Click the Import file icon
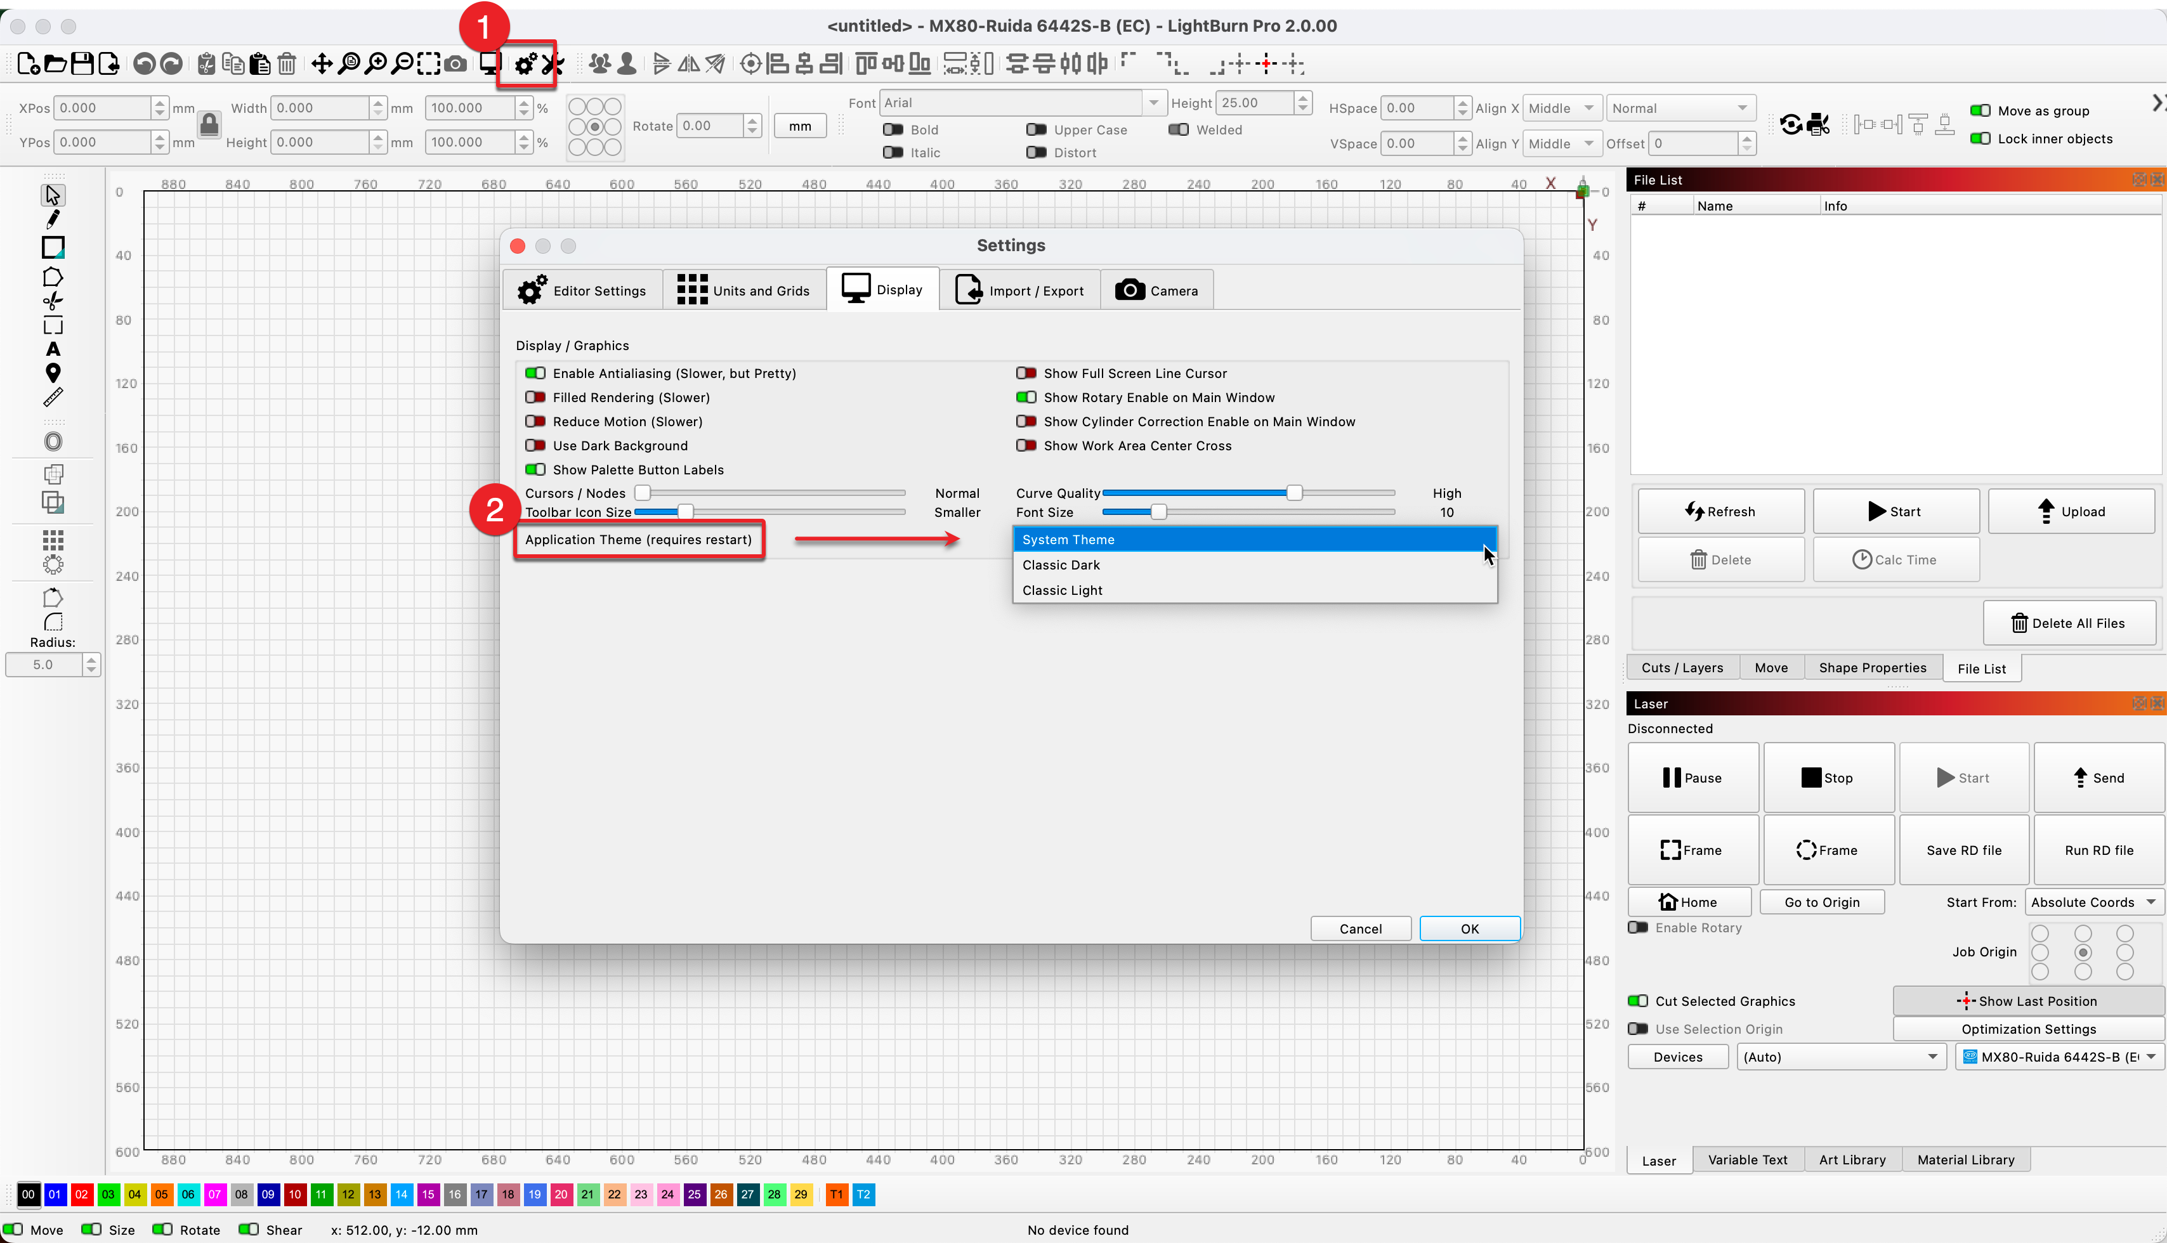 point(108,64)
